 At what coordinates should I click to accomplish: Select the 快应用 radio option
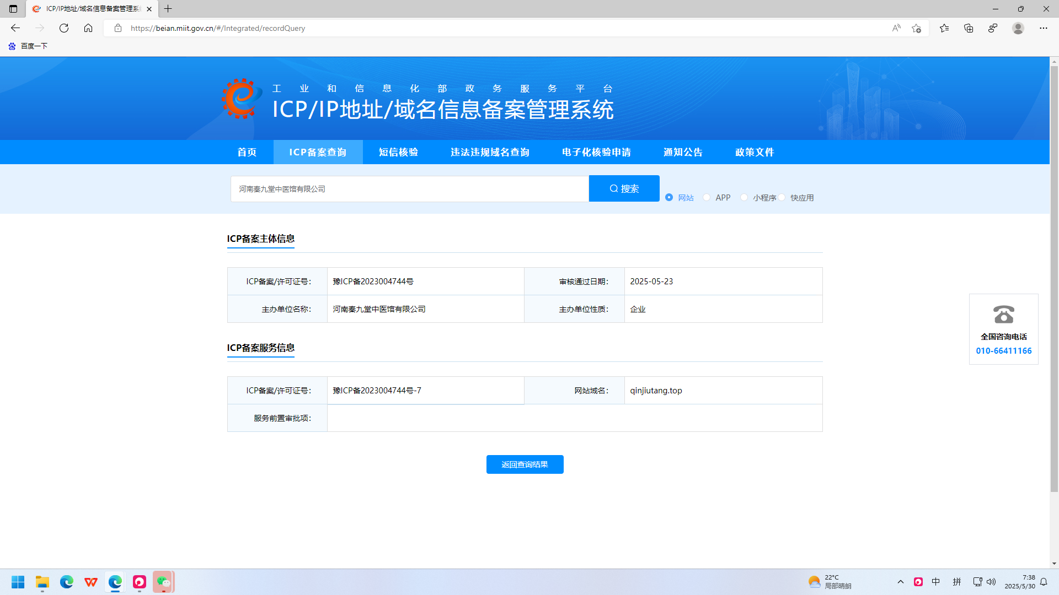pyautogui.click(x=782, y=197)
